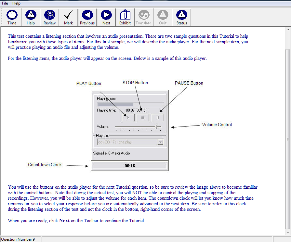Click the 'PLAY Button' label
The width and height of the screenshot is (291, 242).
89,83
